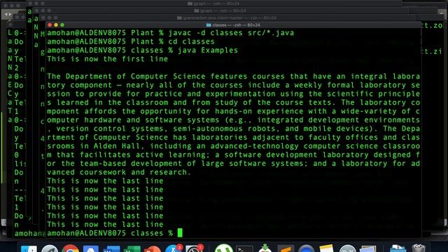Screen dimensions: 448x252
Task: Launch Microsoft PowerPoint from the Dock
Action: [153, 249]
